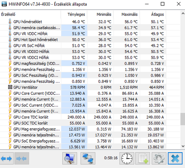Image resolution: width=185 pixels, height=168 pixels.
Task: Click the 7.025 A current SoC current
Action: 78,105
